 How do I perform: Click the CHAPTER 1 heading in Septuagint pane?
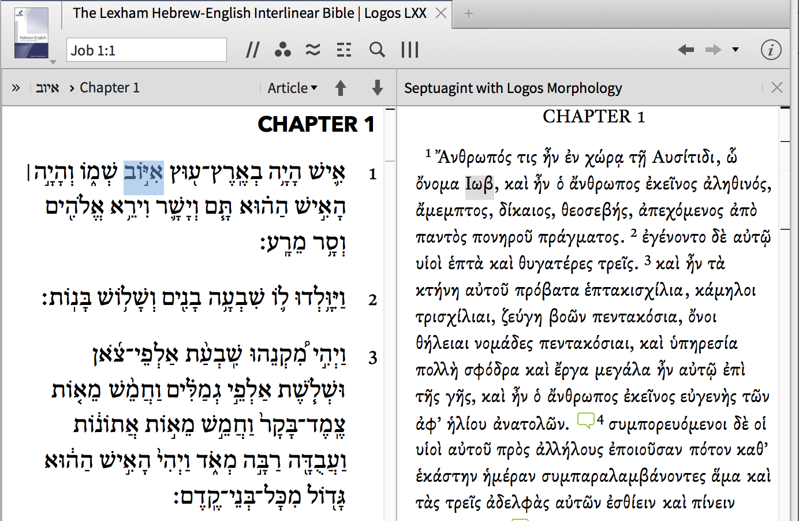pos(593,117)
